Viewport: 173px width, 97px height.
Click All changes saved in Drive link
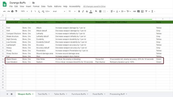pos(94,6)
